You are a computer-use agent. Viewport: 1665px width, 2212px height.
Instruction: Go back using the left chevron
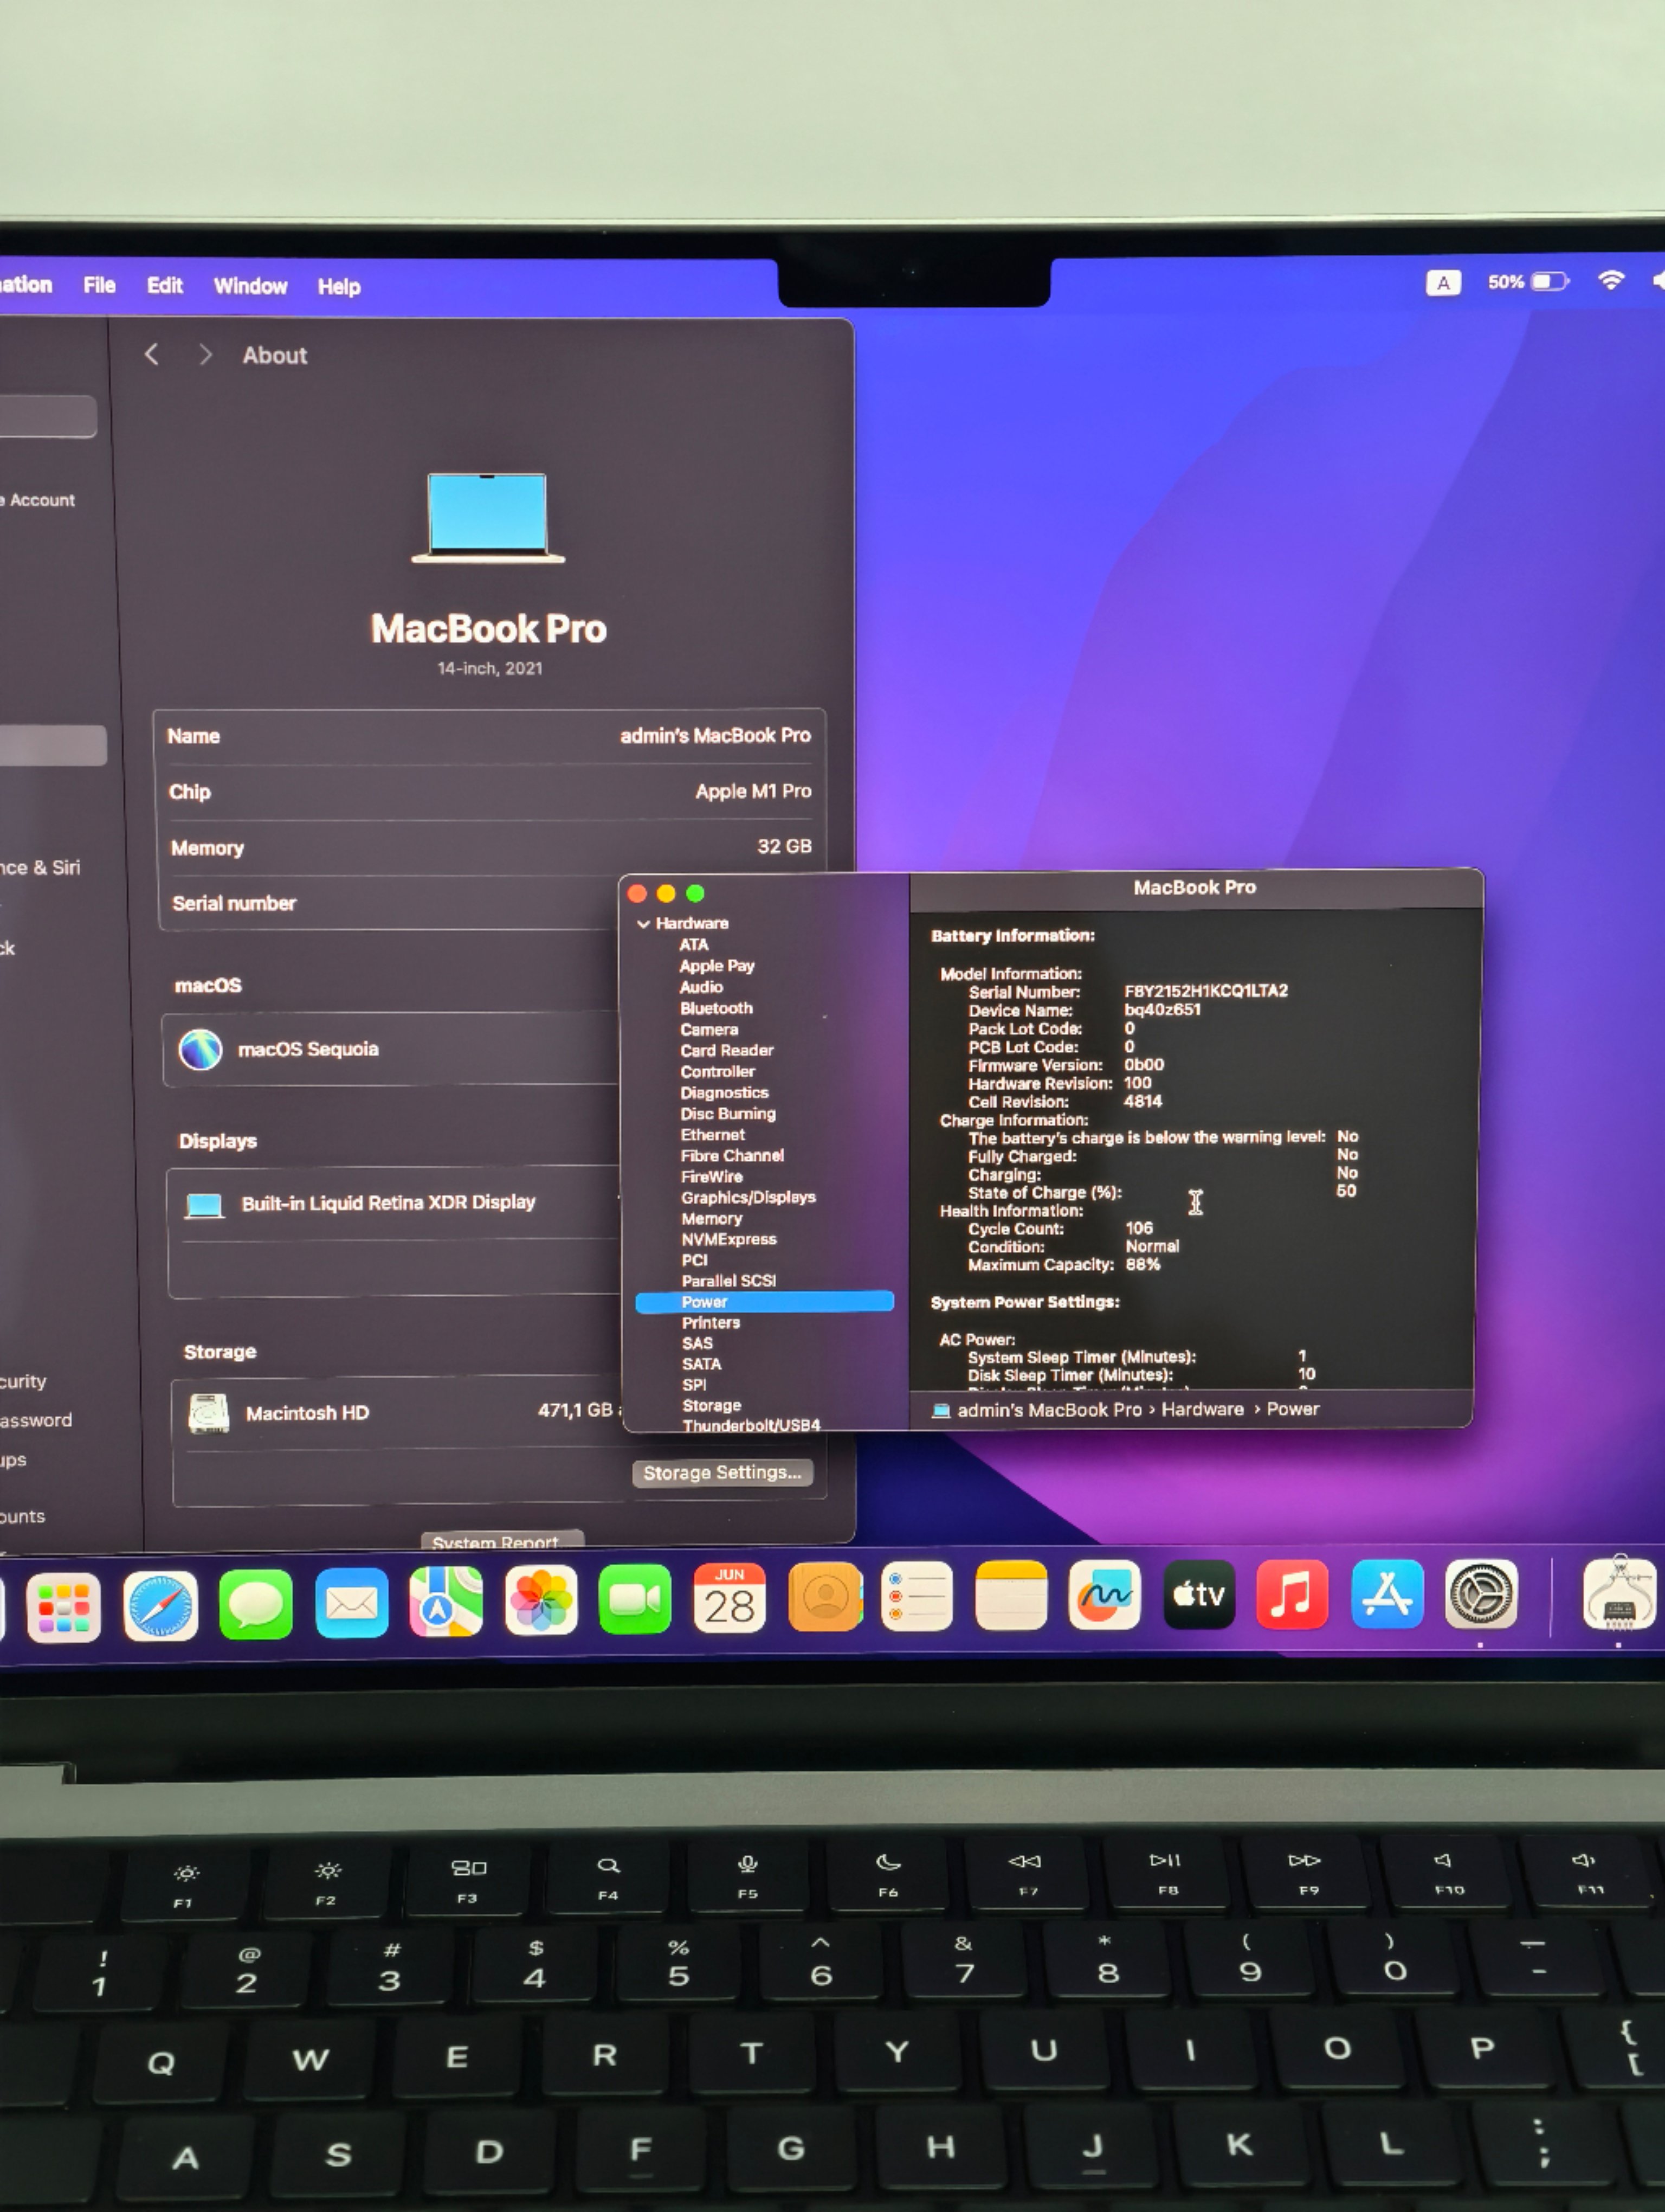152,354
